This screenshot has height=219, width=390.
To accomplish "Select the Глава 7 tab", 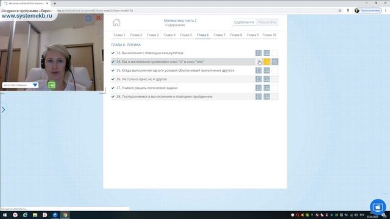I will [x=219, y=35].
